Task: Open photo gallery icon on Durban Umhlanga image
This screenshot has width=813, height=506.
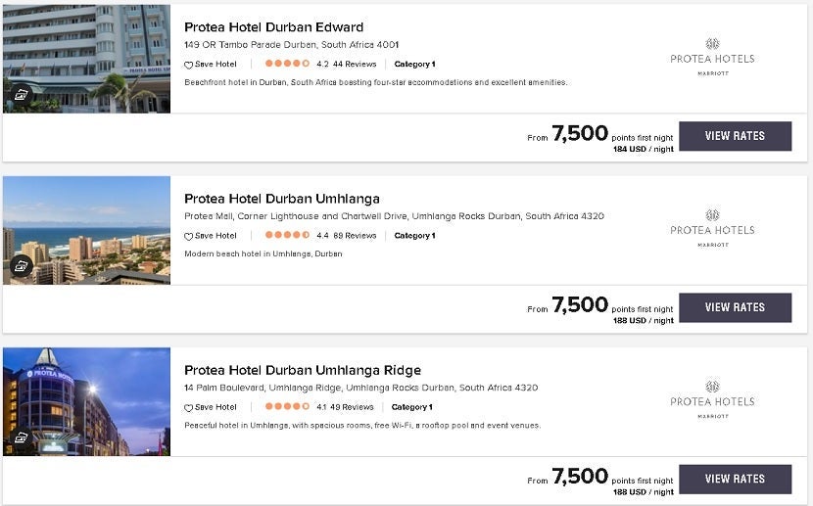Action: (21, 266)
